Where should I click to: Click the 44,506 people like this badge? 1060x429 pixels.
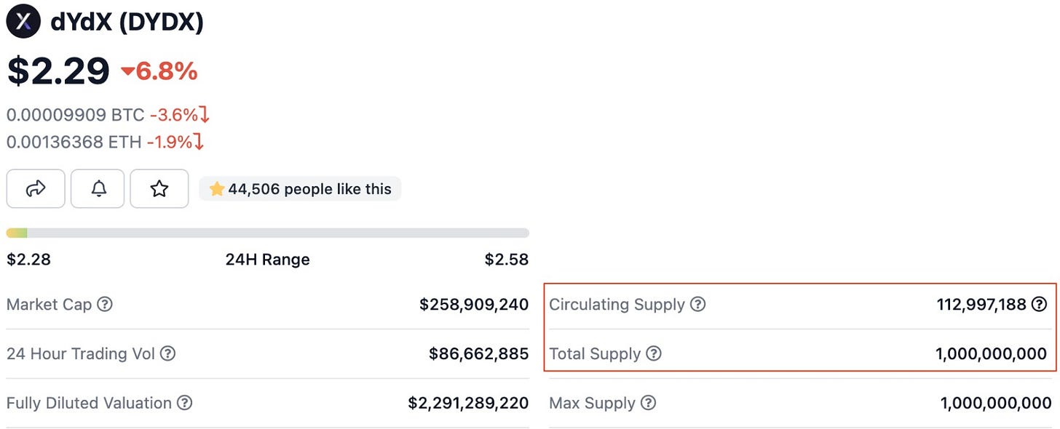click(x=300, y=189)
